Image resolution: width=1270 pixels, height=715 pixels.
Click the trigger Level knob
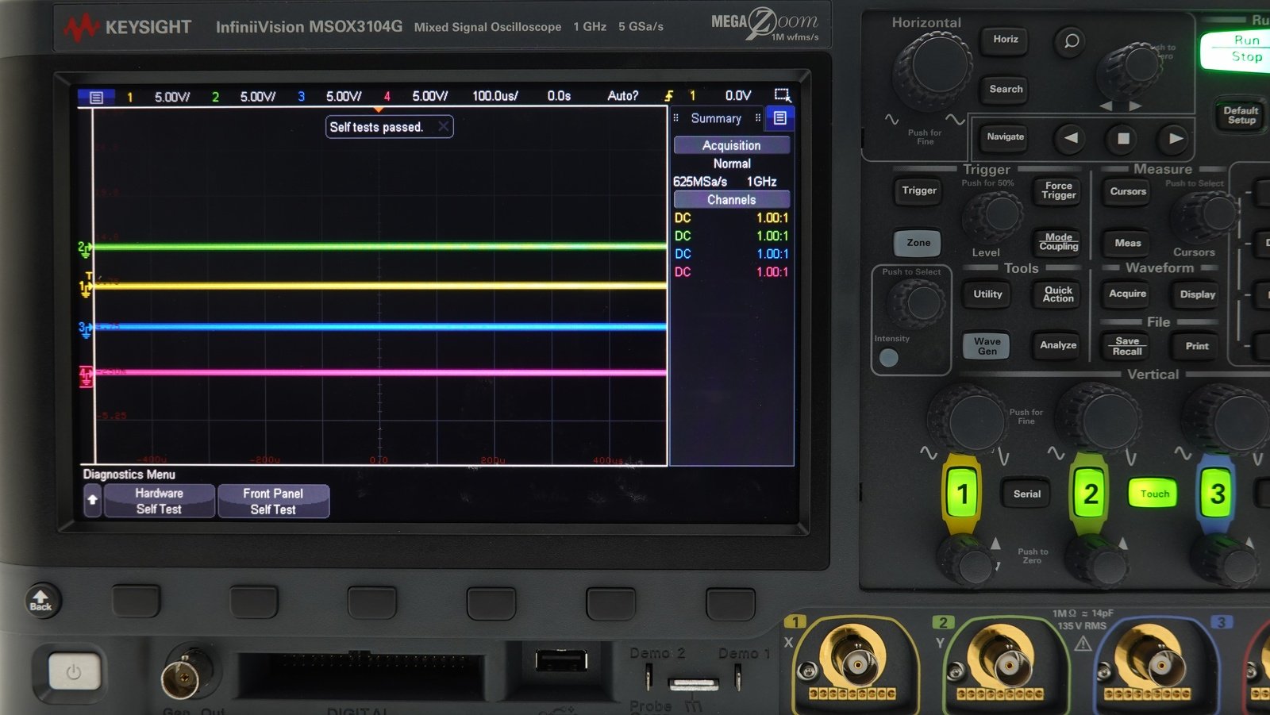tap(993, 215)
